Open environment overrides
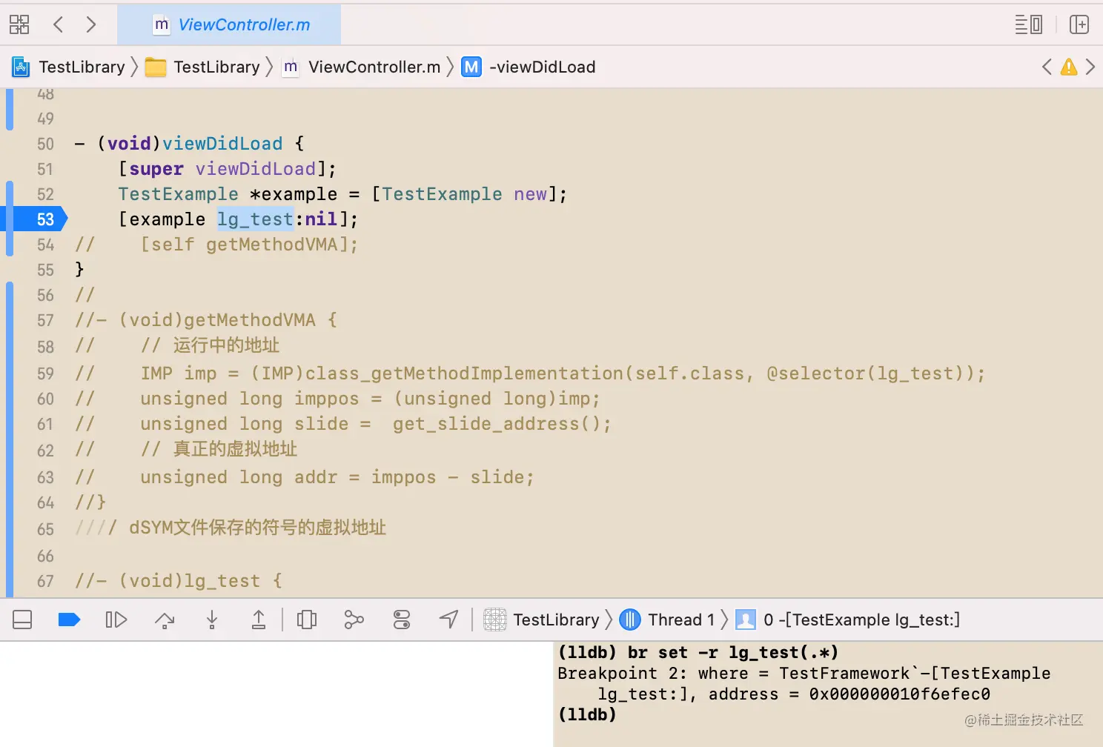 (x=402, y=620)
